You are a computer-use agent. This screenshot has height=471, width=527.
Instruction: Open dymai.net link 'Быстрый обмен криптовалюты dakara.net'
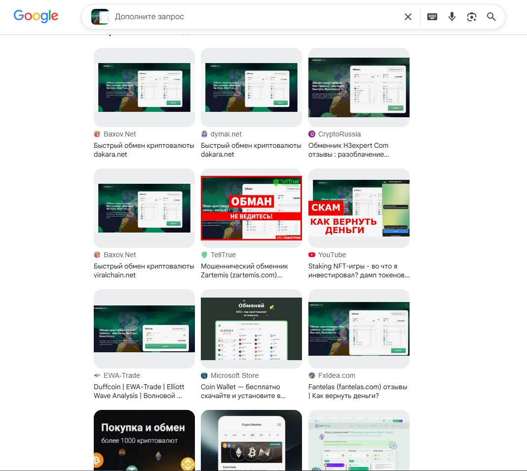click(x=251, y=150)
